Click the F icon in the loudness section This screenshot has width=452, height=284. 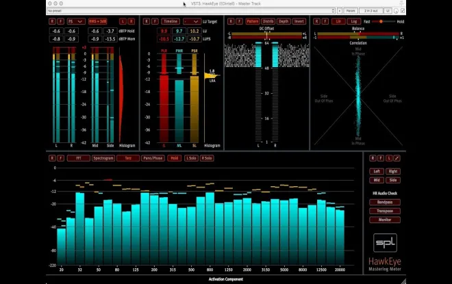[x=155, y=21]
